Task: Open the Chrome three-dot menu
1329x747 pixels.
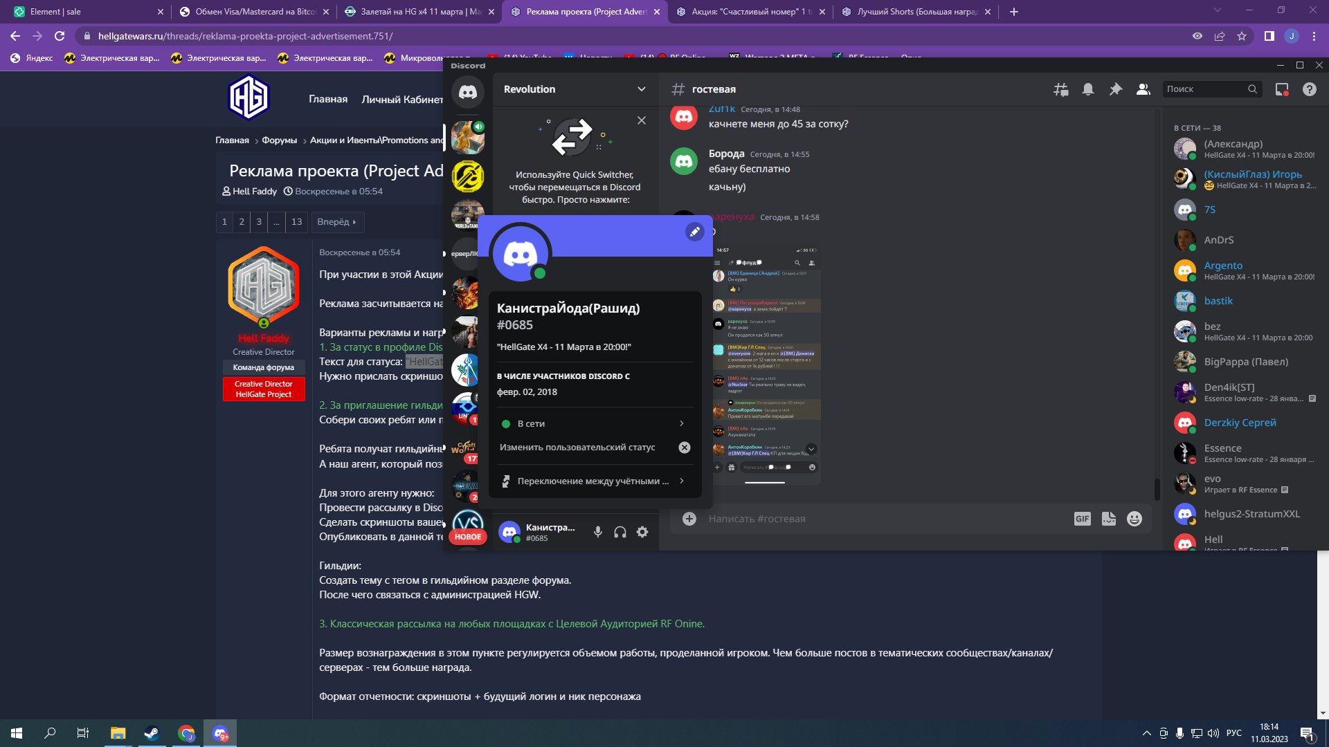Action: point(1314,36)
